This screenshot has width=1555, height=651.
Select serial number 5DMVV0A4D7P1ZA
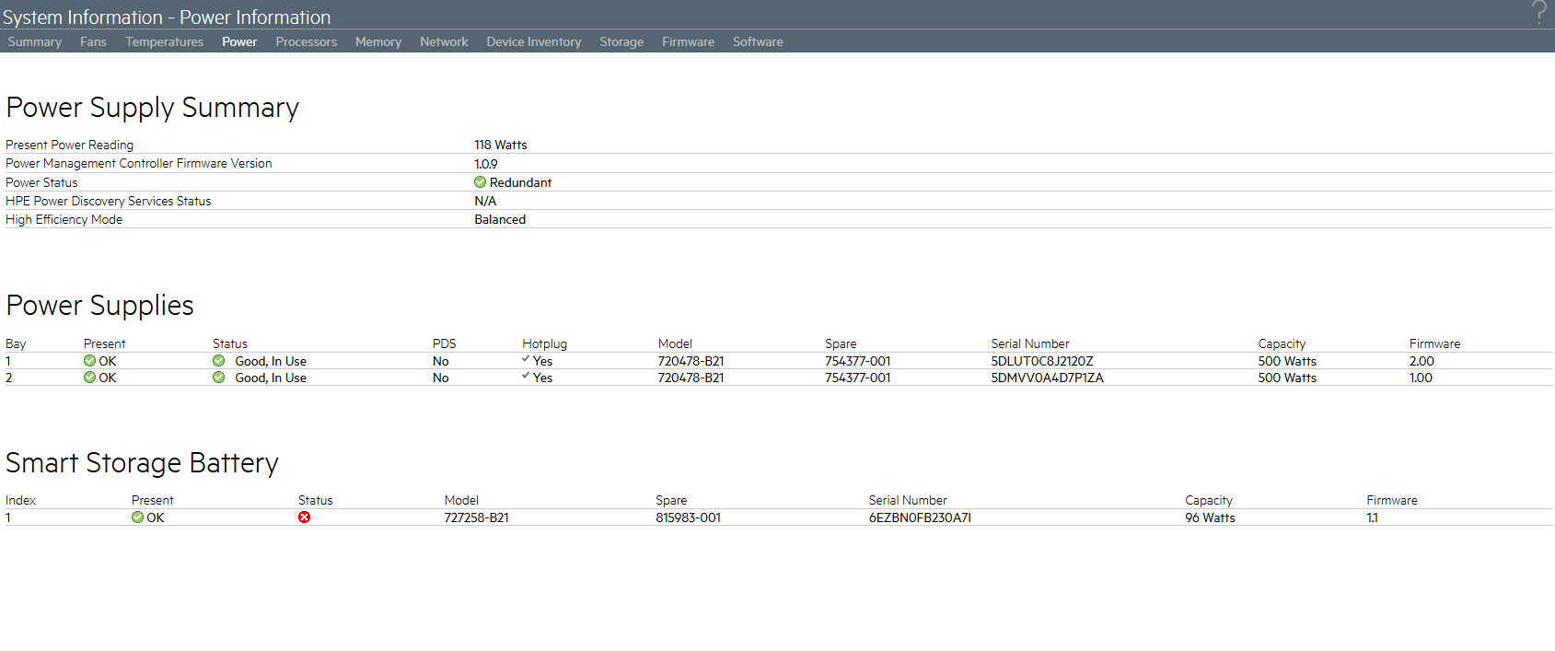click(x=1048, y=378)
